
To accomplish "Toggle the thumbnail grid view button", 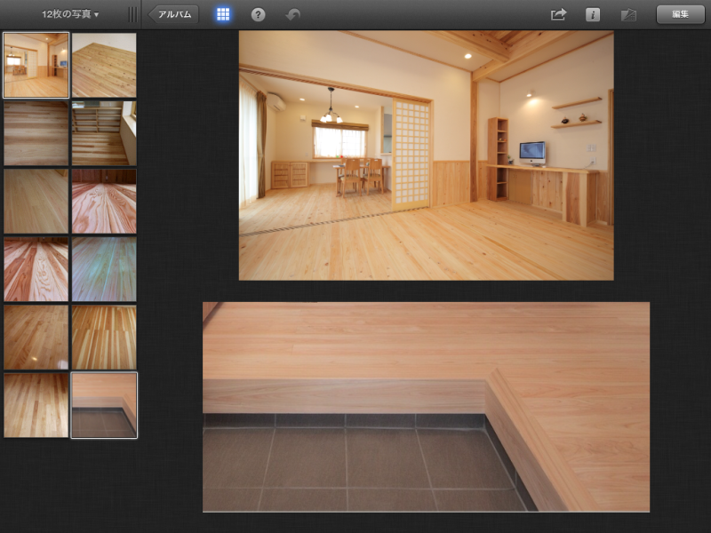I will [223, 14].
